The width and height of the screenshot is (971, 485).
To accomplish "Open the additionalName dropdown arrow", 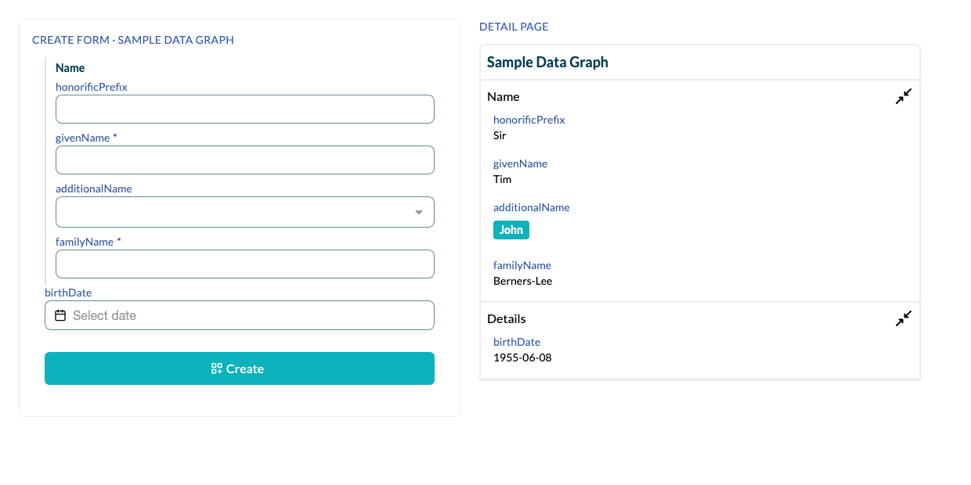I will click(419, 212).
